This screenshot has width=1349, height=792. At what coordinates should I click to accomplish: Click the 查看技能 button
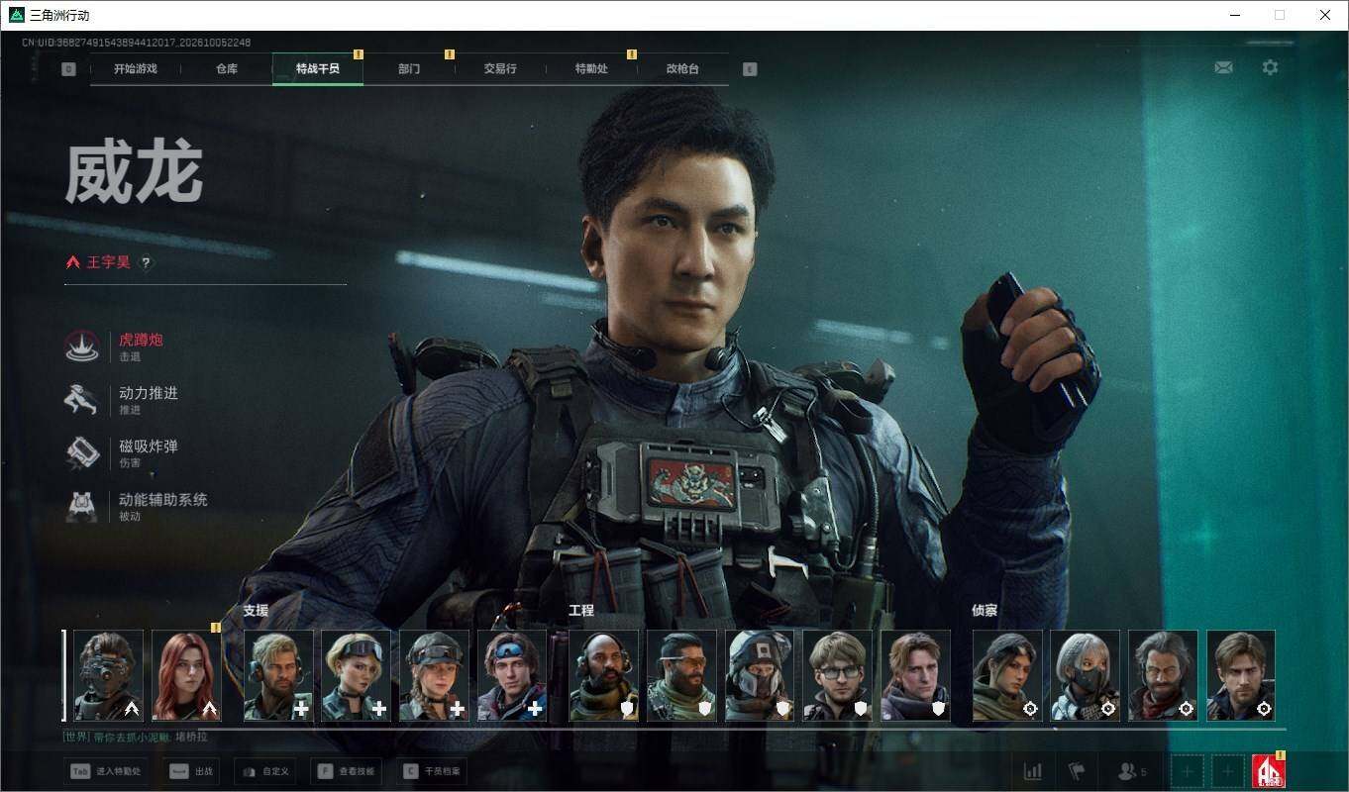tap(346, 771)
